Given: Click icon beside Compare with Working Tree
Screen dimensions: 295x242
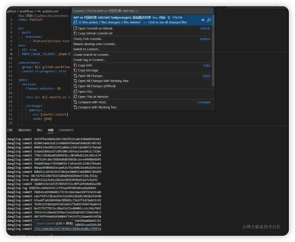Looking at the screenshot, I should pos(75,107).
